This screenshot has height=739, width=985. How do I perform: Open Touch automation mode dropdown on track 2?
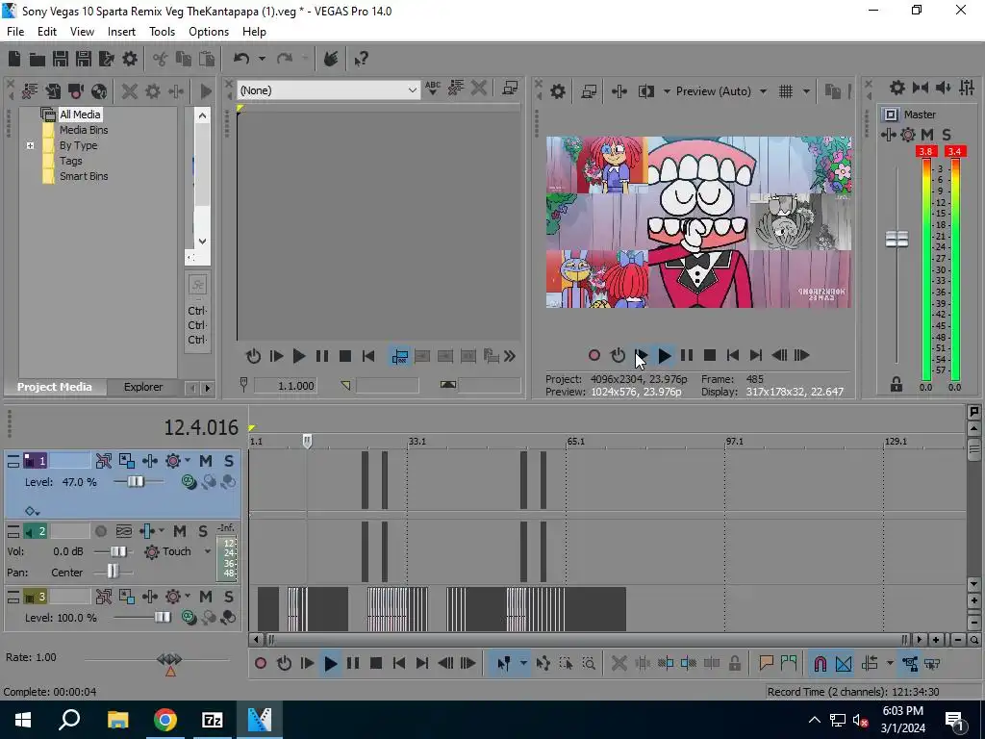[x=208, y=551]
